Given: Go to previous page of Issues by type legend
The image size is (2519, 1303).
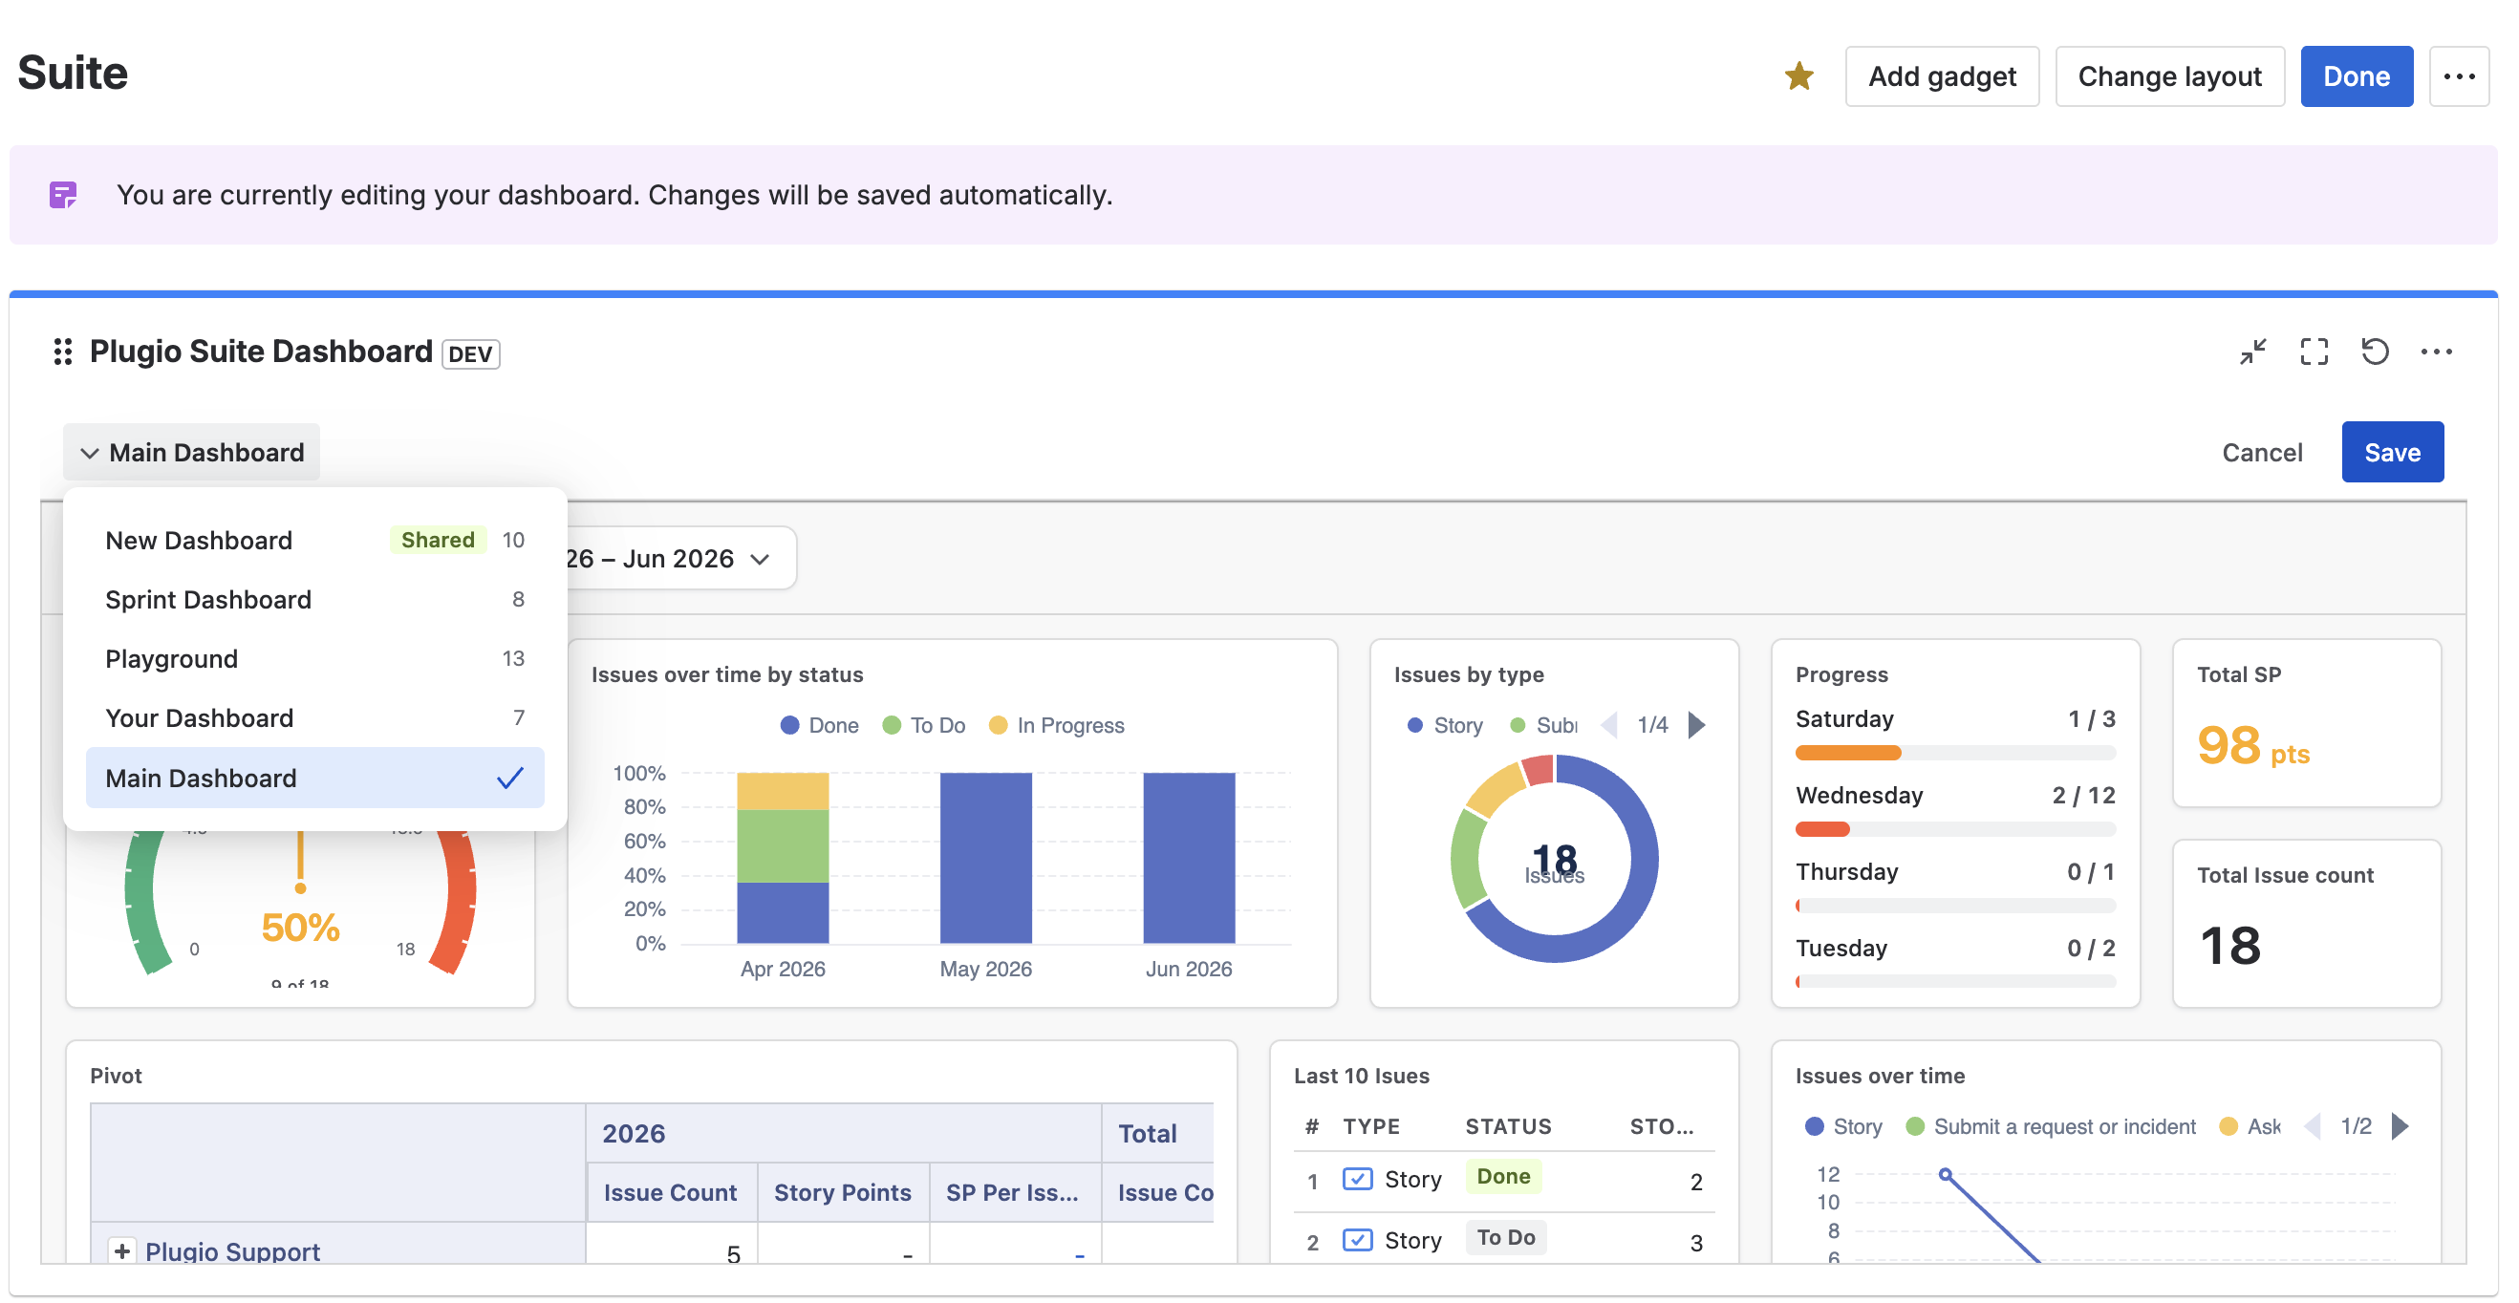Looking at the screenshot, I should [1608, 725].
